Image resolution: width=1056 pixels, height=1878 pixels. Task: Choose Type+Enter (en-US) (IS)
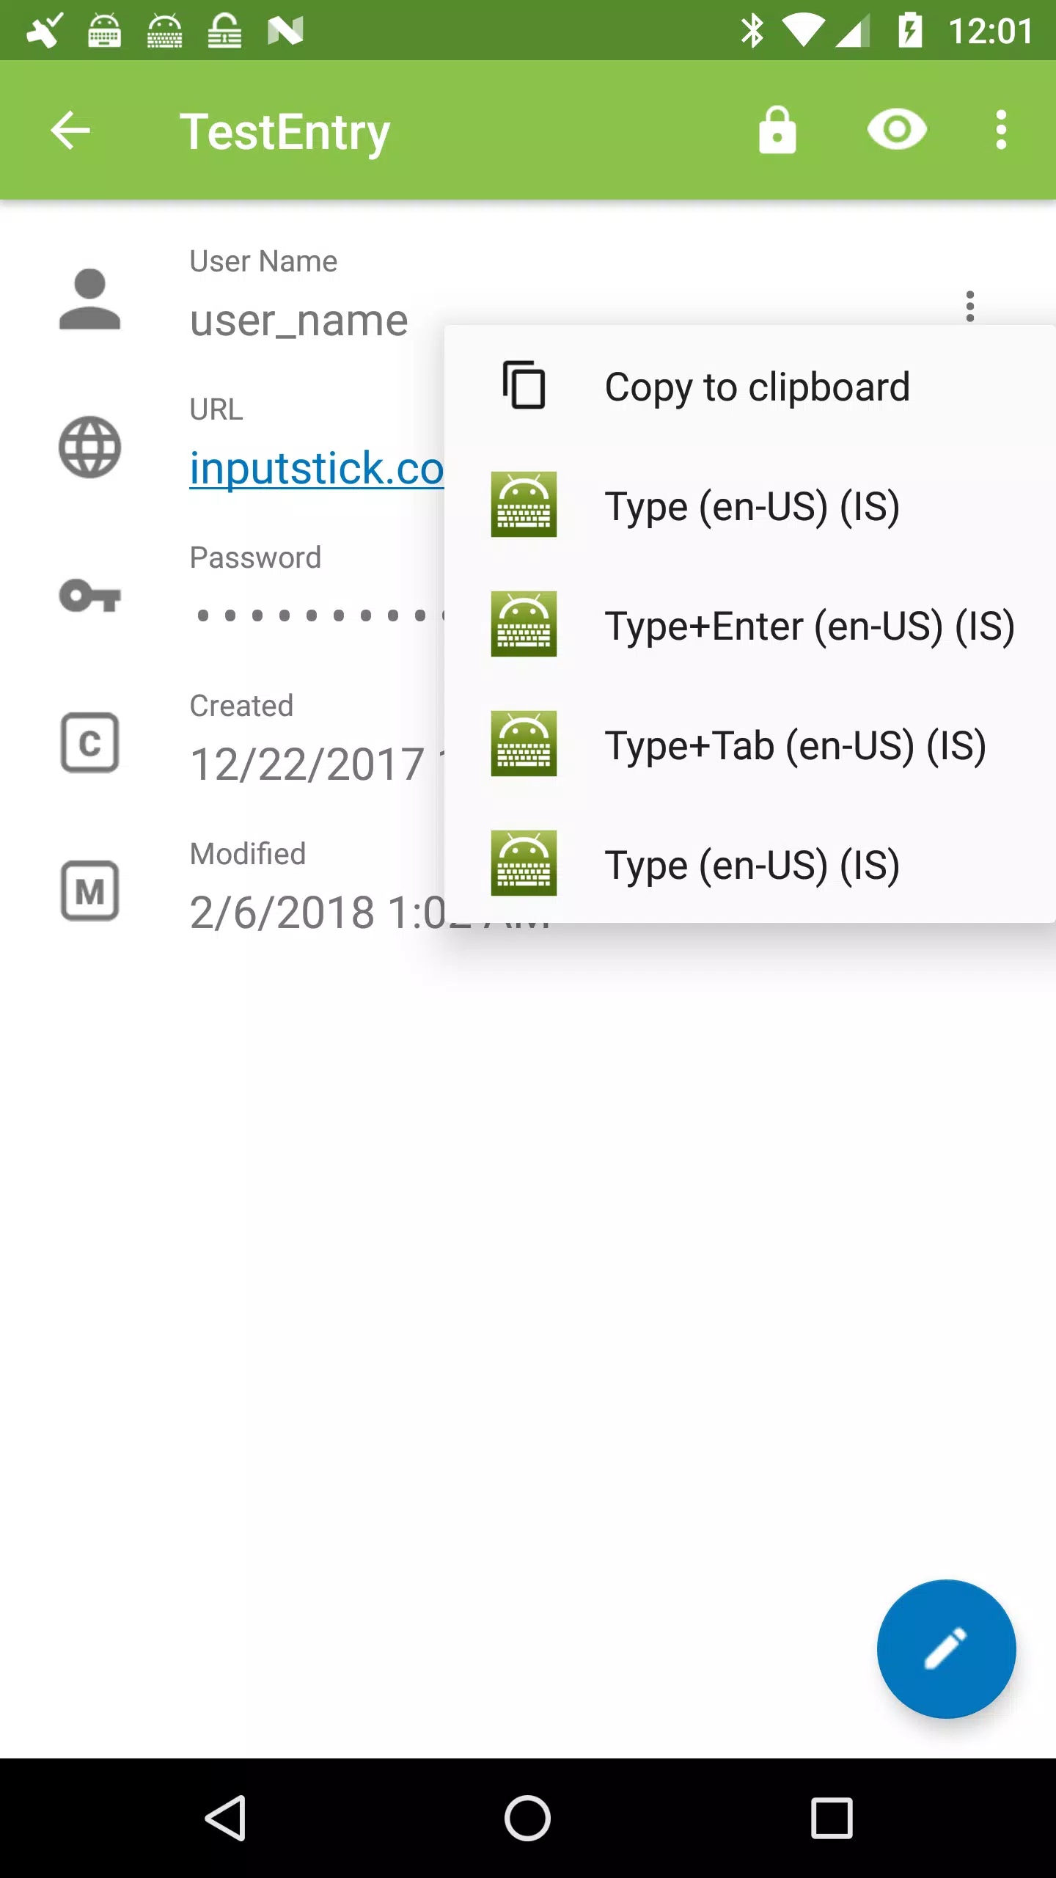pyautogui.click(x=749, y=625)
